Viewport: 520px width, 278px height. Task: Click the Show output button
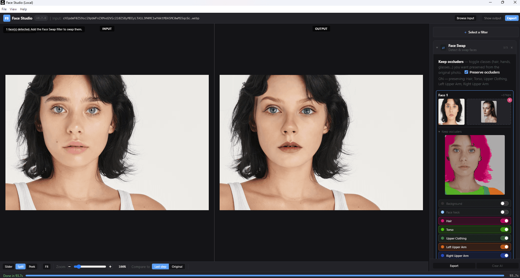(493, 18)
